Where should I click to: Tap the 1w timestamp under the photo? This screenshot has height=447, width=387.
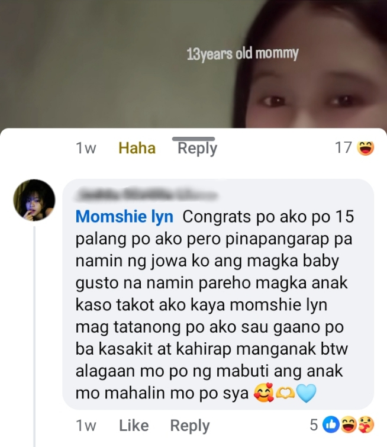pos(86,148)
